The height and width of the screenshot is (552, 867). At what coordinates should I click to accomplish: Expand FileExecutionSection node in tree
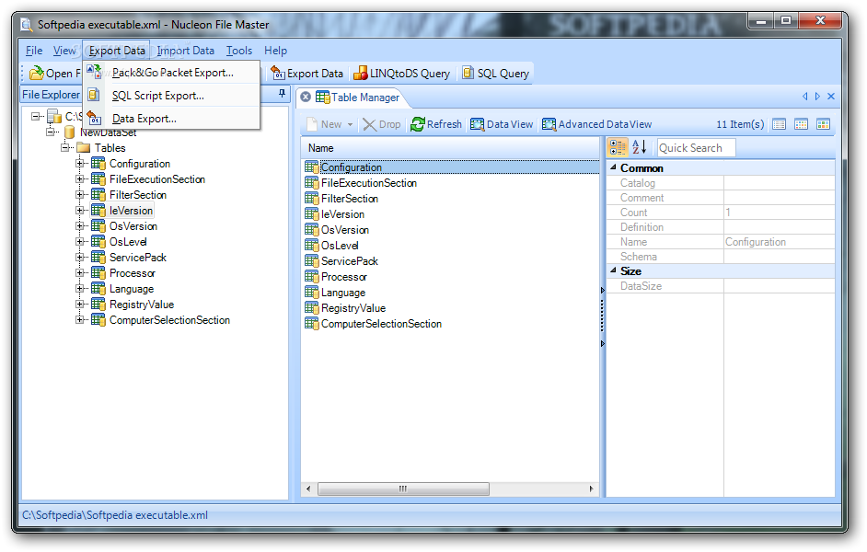[x=80, y=179]
